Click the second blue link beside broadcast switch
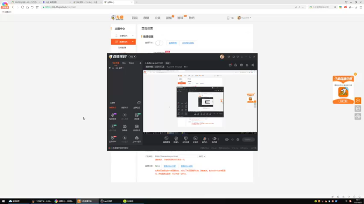This screenshot has width=364, height=204. tap(188, 43)
